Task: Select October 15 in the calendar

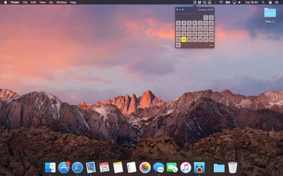Action: (x=206, y=29)
